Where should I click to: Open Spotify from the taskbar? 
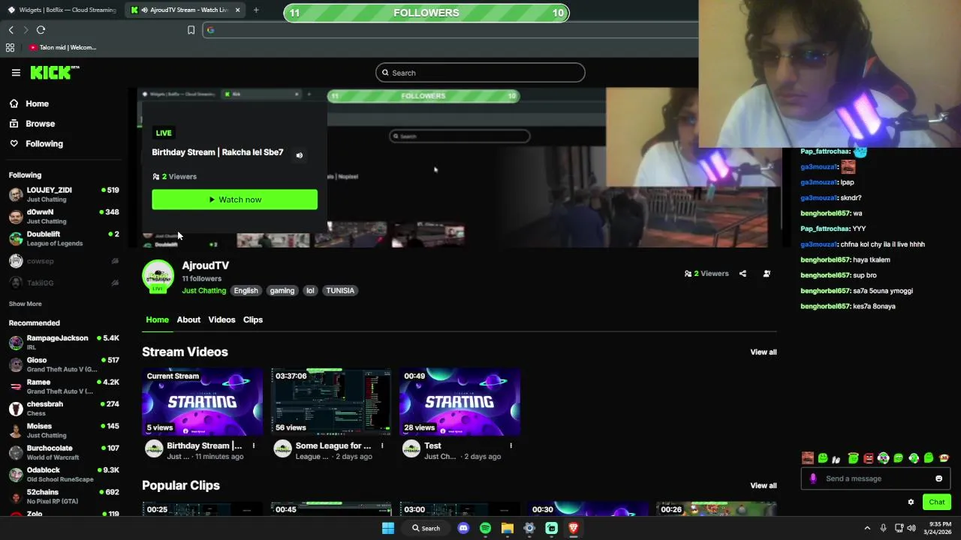pyautogui.click(x=485, y=528)
